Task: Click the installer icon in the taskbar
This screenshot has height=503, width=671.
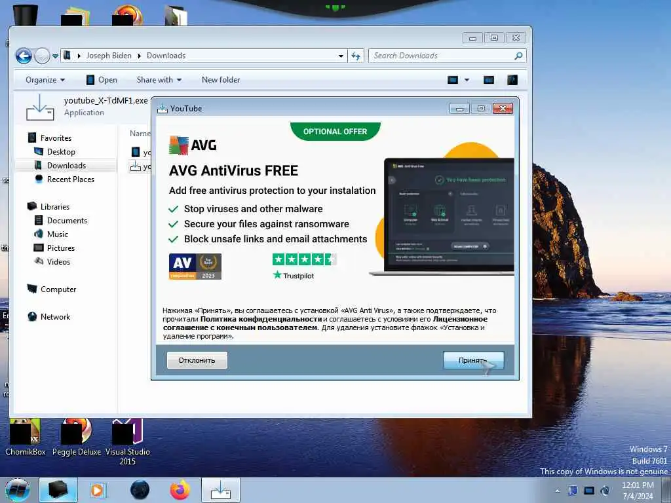Action: pyautogui.click(x=221, y=490)
